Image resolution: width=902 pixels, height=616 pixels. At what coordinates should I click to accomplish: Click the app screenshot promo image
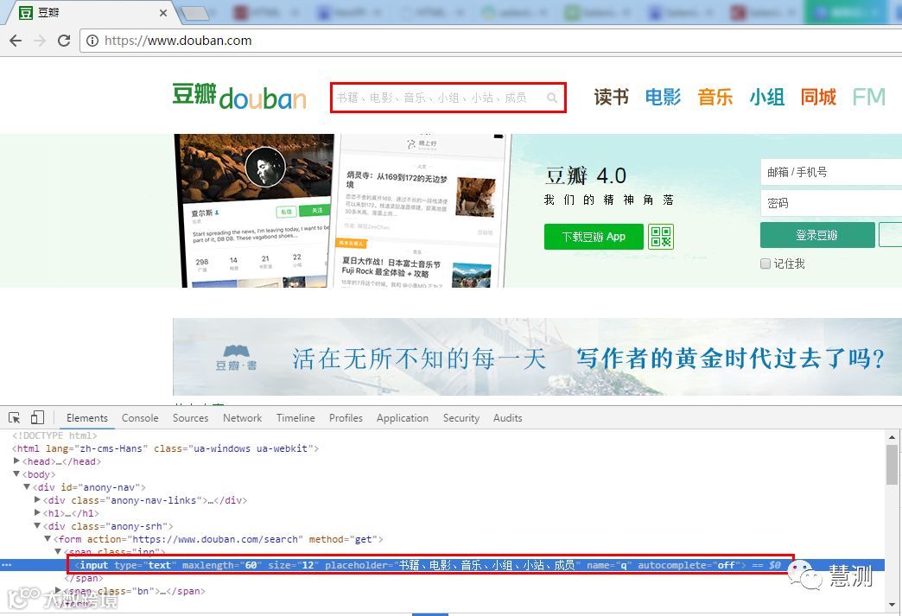(x=342, y=211)
